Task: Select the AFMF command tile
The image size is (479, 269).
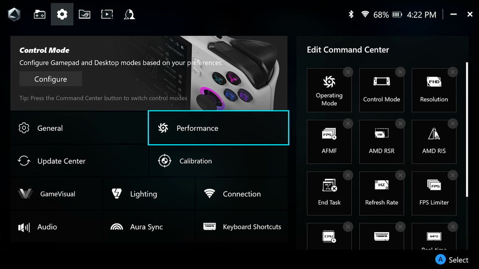Action: pos(329,142)
